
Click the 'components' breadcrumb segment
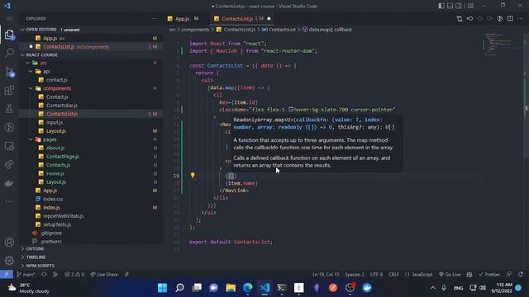pyautogui.click(x=195, y=30)
